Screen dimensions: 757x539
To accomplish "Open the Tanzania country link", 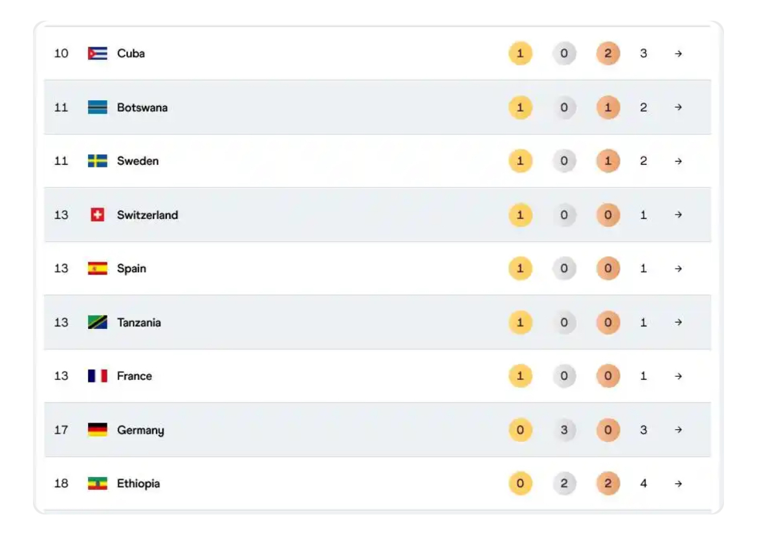I will [138, 322].
